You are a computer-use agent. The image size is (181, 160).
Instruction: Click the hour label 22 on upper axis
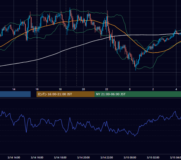[x=106, y=89]
